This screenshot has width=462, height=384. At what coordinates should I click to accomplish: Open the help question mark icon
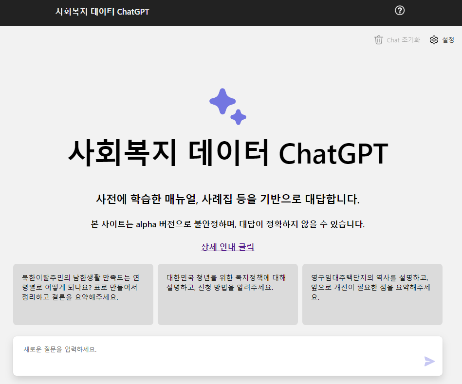click(400, 11)
